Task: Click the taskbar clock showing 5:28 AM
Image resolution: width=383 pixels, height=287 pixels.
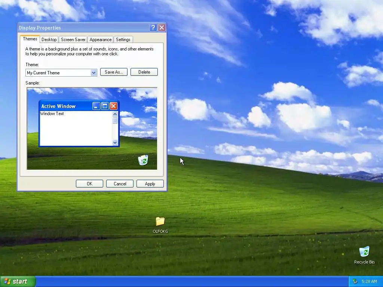Action: pos(369,281)
